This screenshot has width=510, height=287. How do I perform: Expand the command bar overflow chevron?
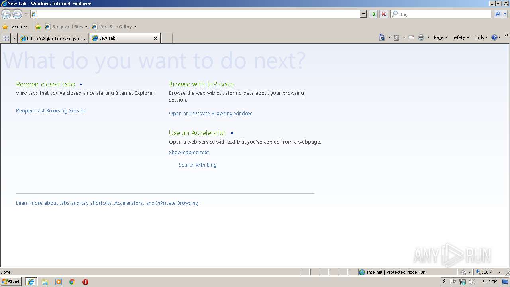[506, 35]
